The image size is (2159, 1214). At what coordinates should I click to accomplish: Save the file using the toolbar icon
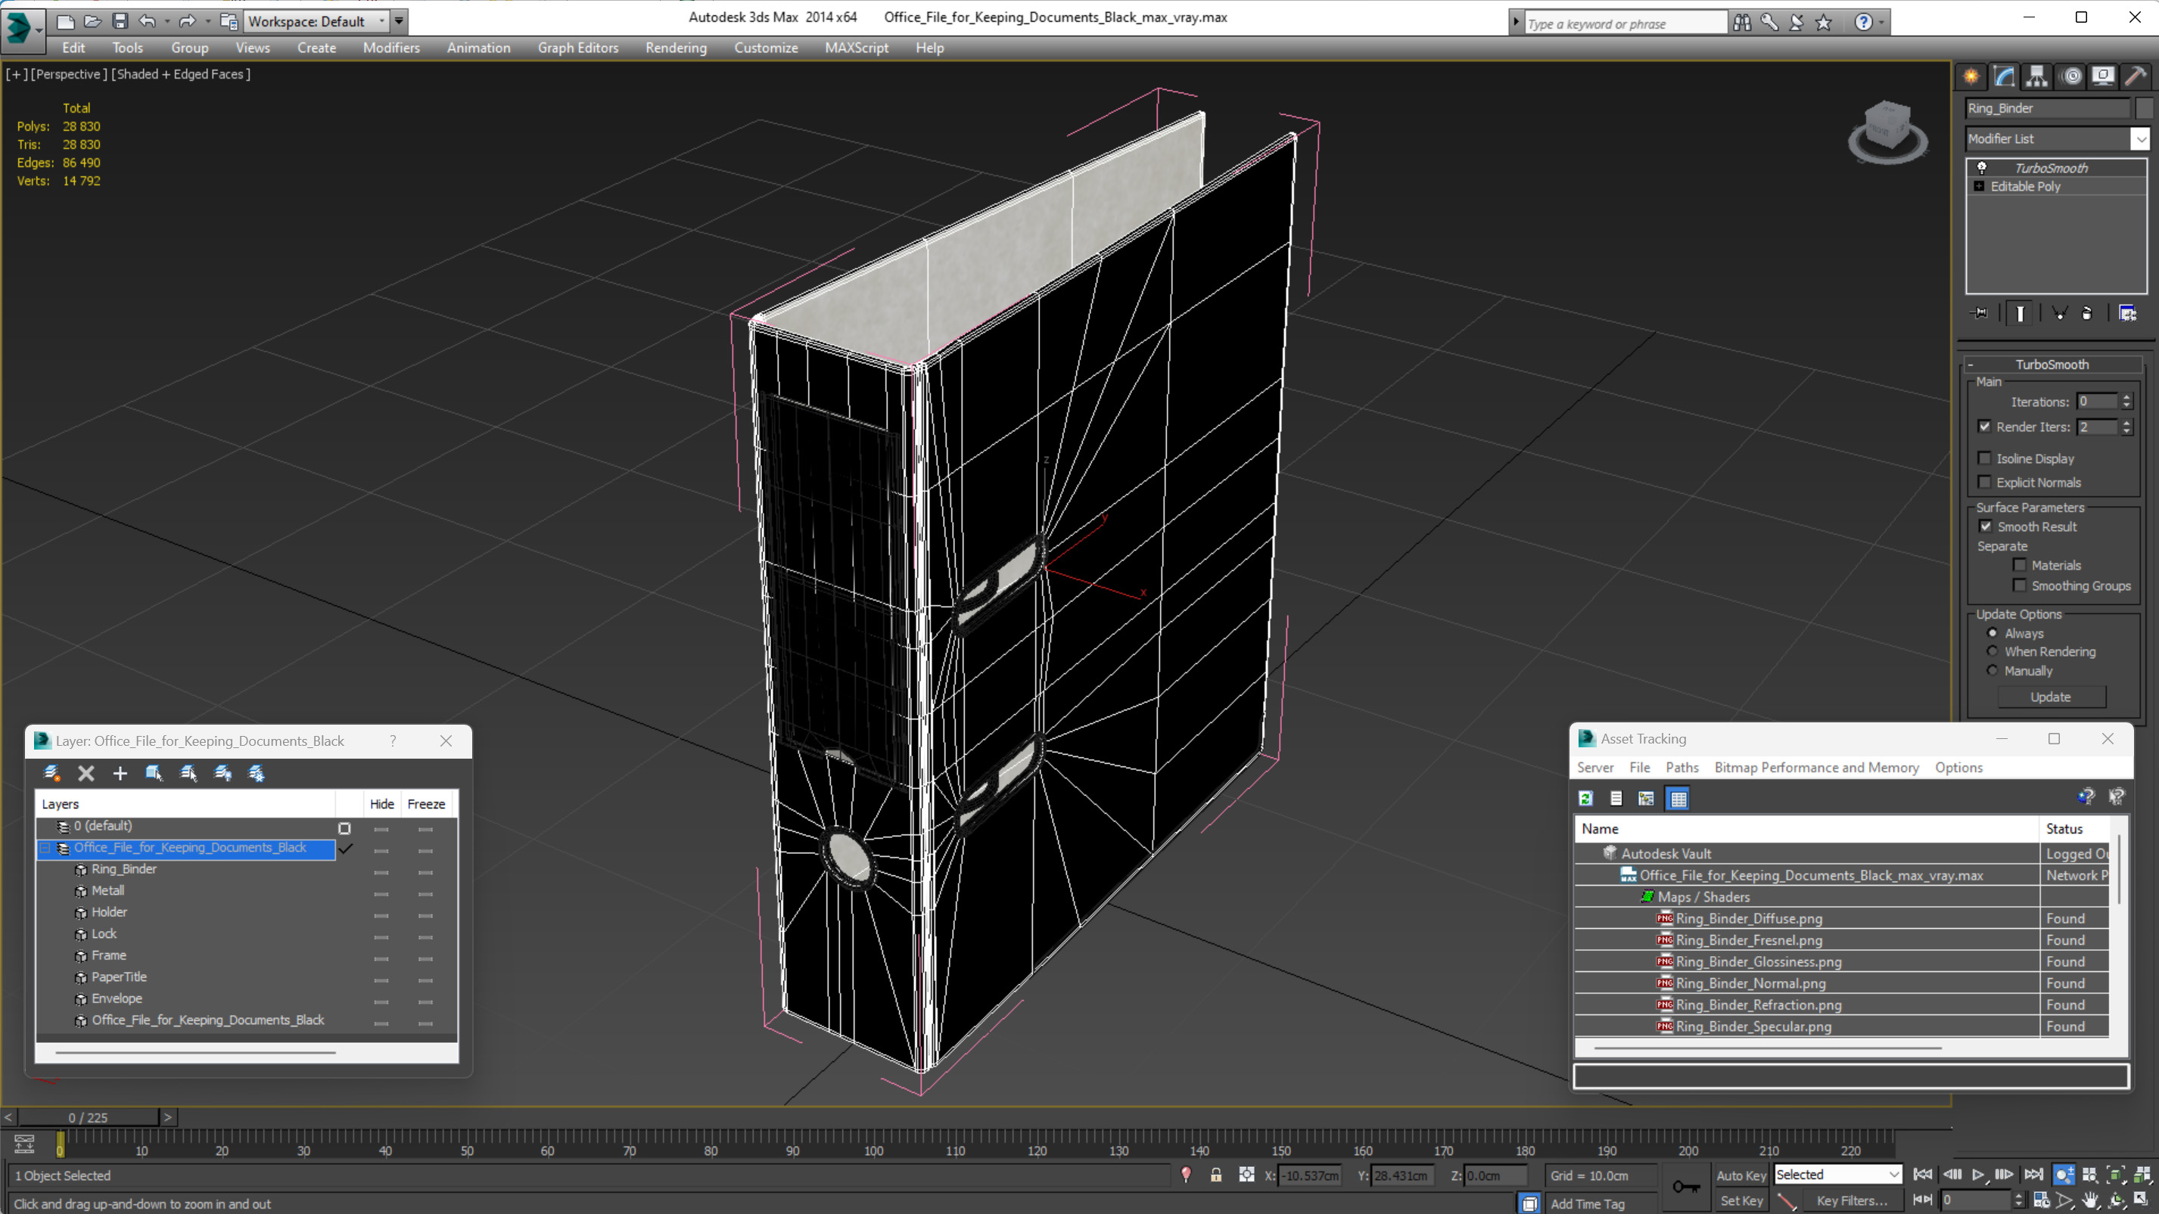[x=120, y=22]
